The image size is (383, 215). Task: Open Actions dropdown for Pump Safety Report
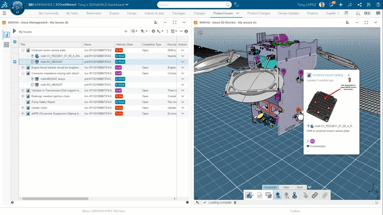183,102
